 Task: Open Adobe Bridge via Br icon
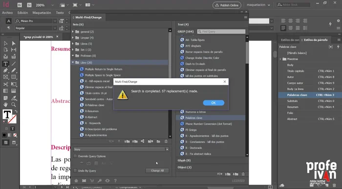point(20,5)
